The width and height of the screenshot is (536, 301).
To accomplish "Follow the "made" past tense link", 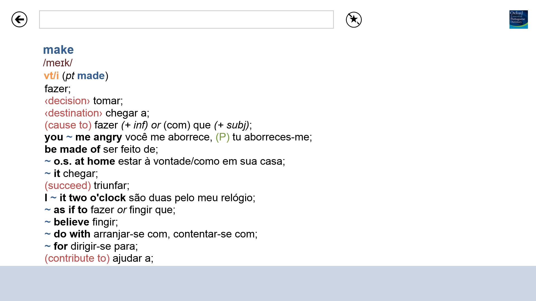I will click(x=91, y=76).
